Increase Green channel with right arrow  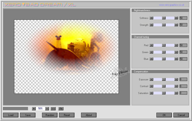tap(176, 52)
